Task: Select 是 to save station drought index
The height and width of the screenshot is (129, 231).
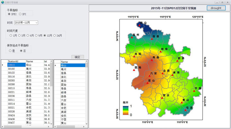Action: [x=12, y=51]
